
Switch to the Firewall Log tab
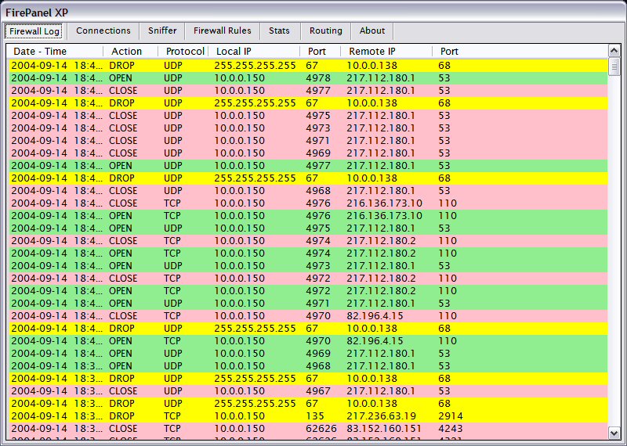pos(34,31)
